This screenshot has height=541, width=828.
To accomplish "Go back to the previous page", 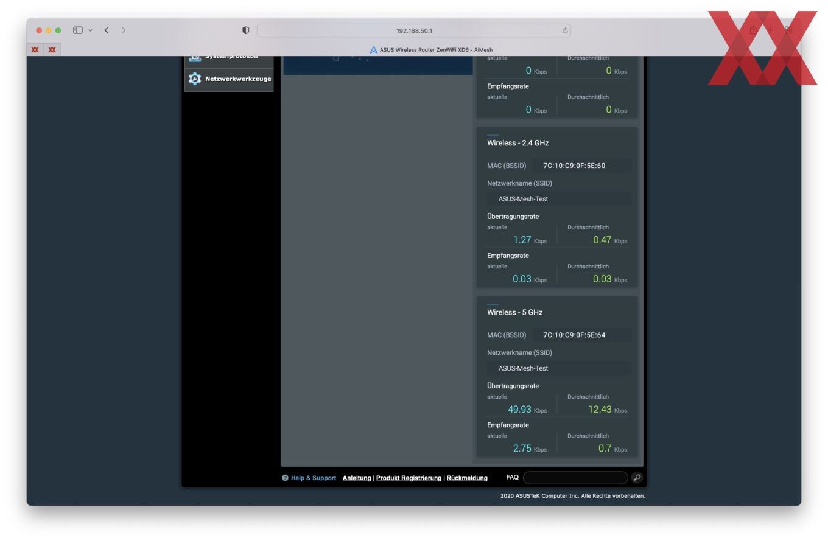I will [x=107, y=30].
